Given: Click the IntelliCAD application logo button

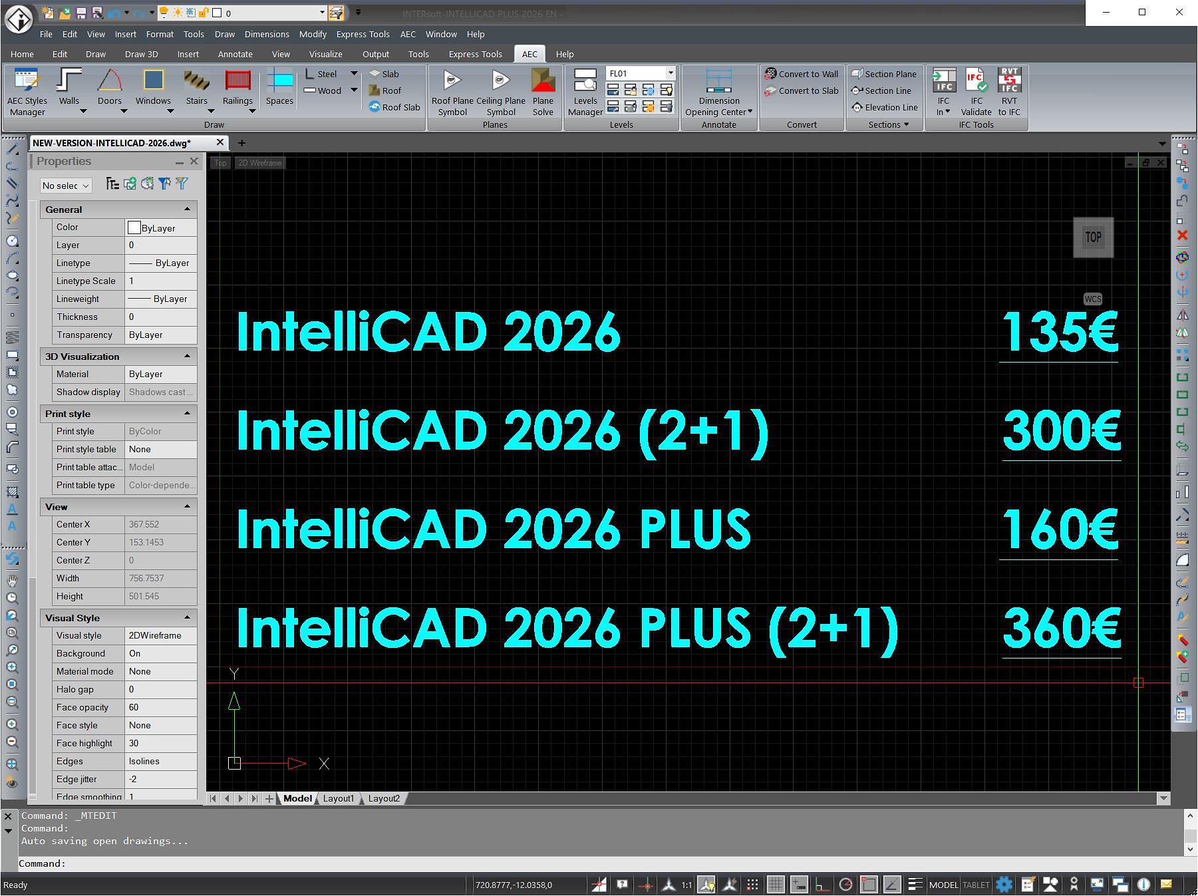Looking at the screenshot, I should pyautogui.click(x=19, y=19).
